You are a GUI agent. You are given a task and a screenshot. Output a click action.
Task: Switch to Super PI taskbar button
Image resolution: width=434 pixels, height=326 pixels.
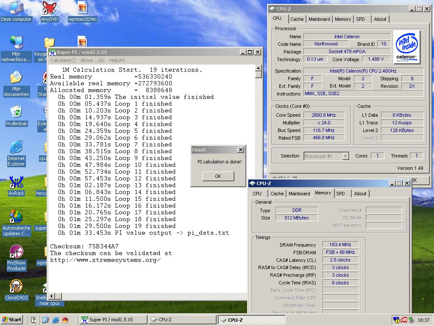click(113, 320)
